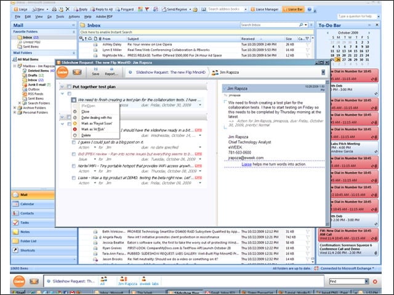
Task: Open the Tools menu
Action: coord(60,17)
